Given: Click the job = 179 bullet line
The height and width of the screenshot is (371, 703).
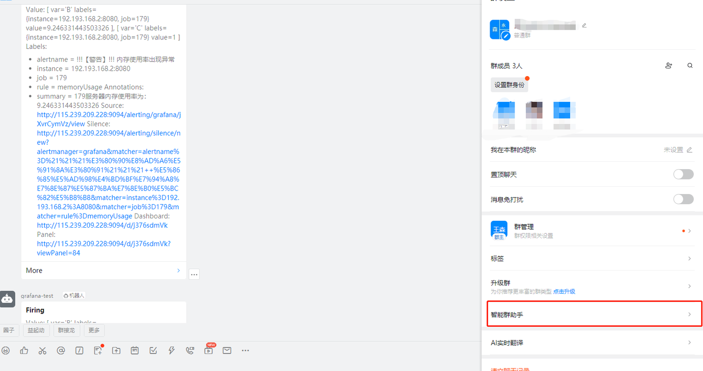Looking at the screenshot, I should tap(52, 78).
